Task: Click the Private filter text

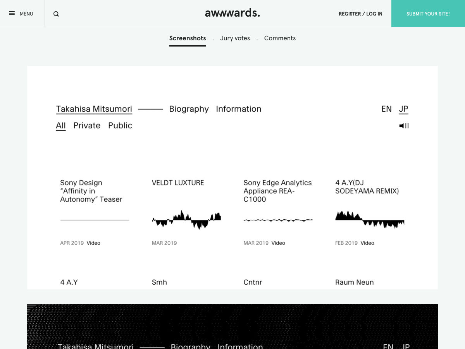Action: (87, 126)
